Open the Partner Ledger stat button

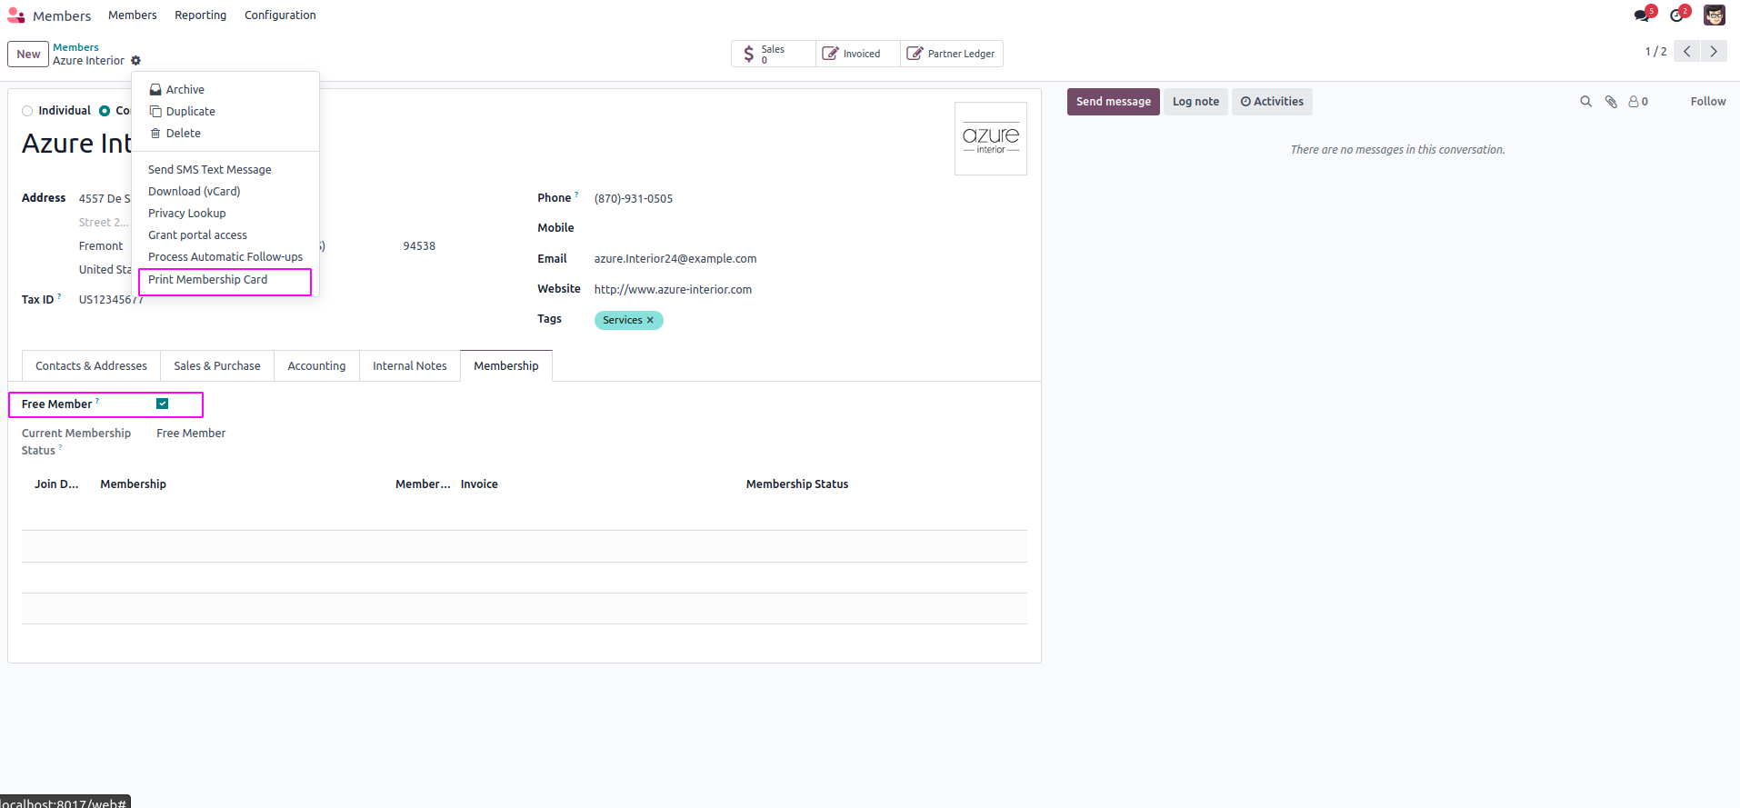[x=951, y=54]
